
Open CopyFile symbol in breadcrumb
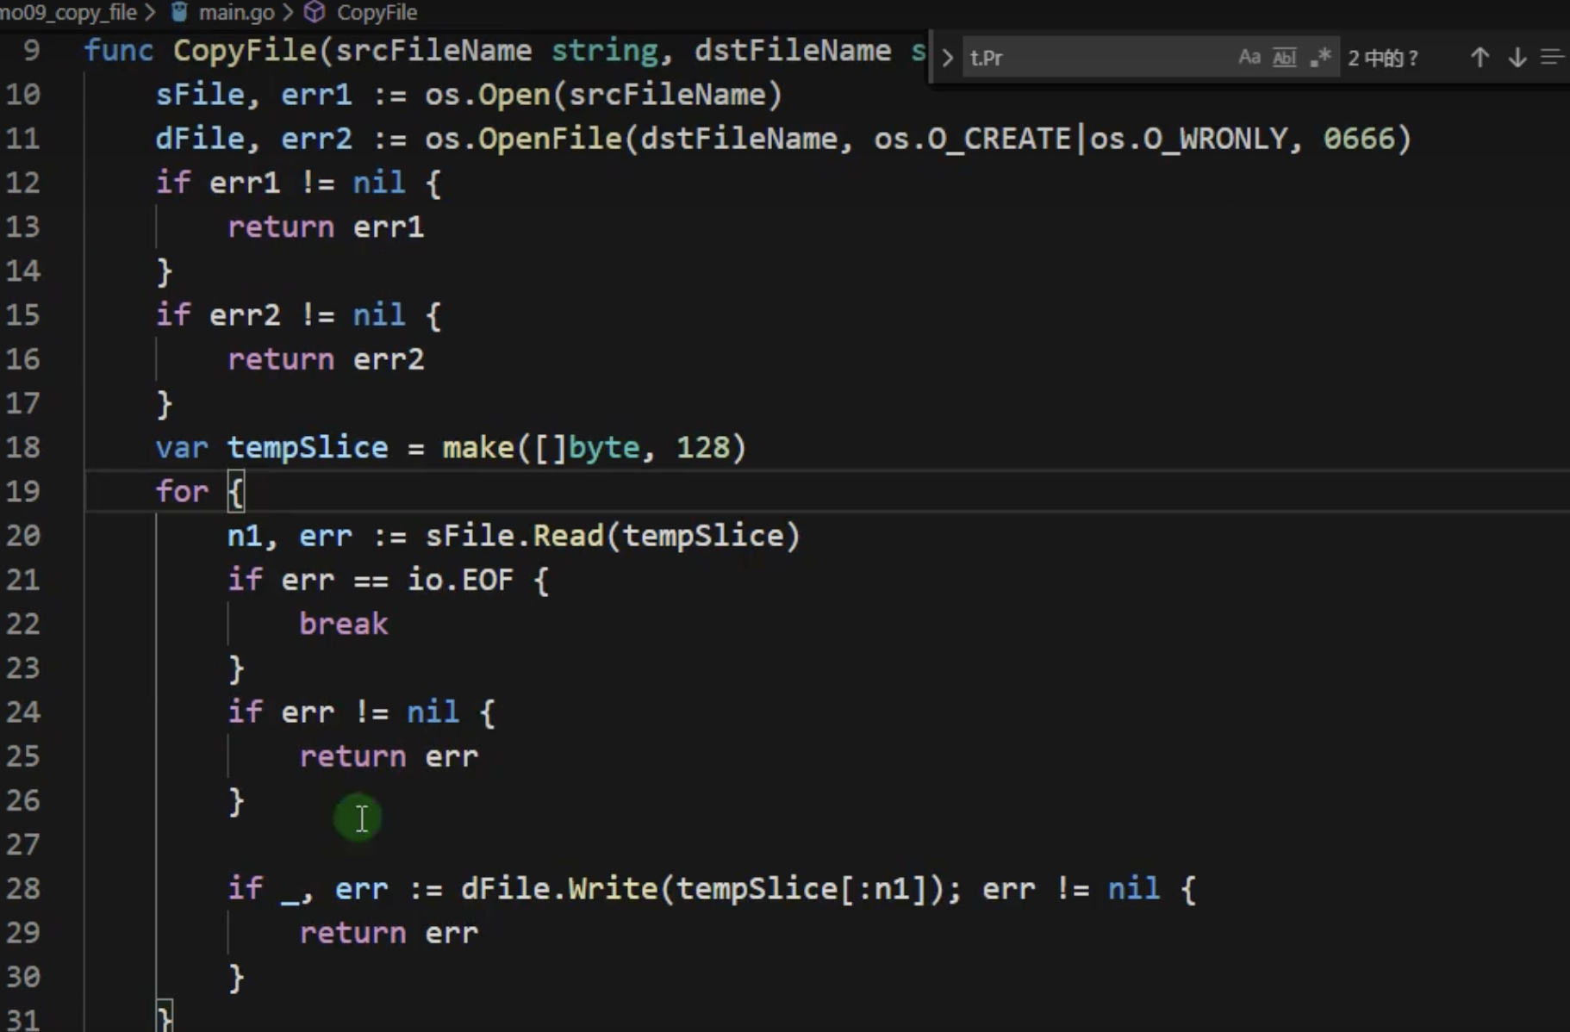tap(377, 12)
